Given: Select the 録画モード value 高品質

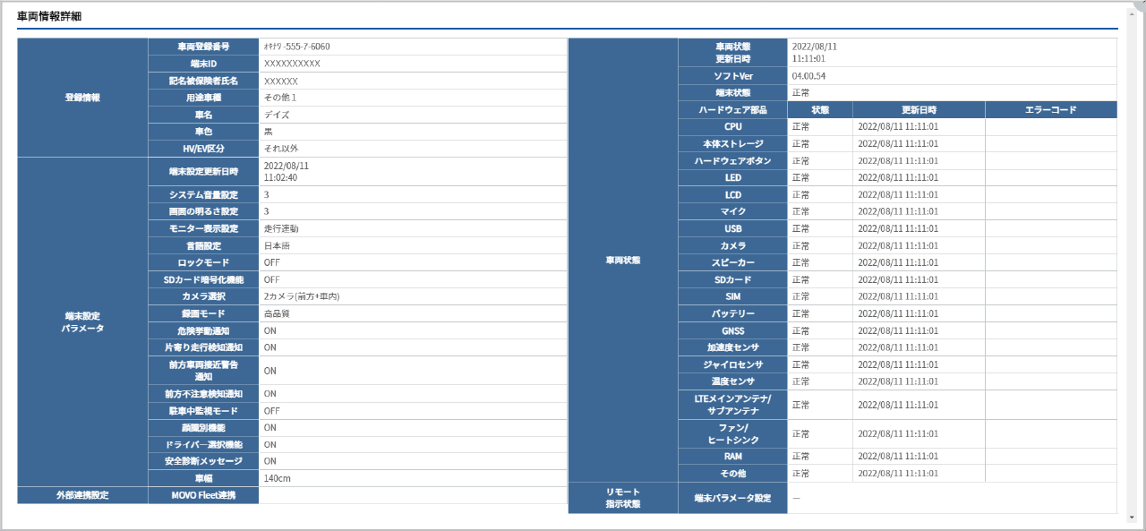Looking at the screenshot, I should tap(277, 314).
